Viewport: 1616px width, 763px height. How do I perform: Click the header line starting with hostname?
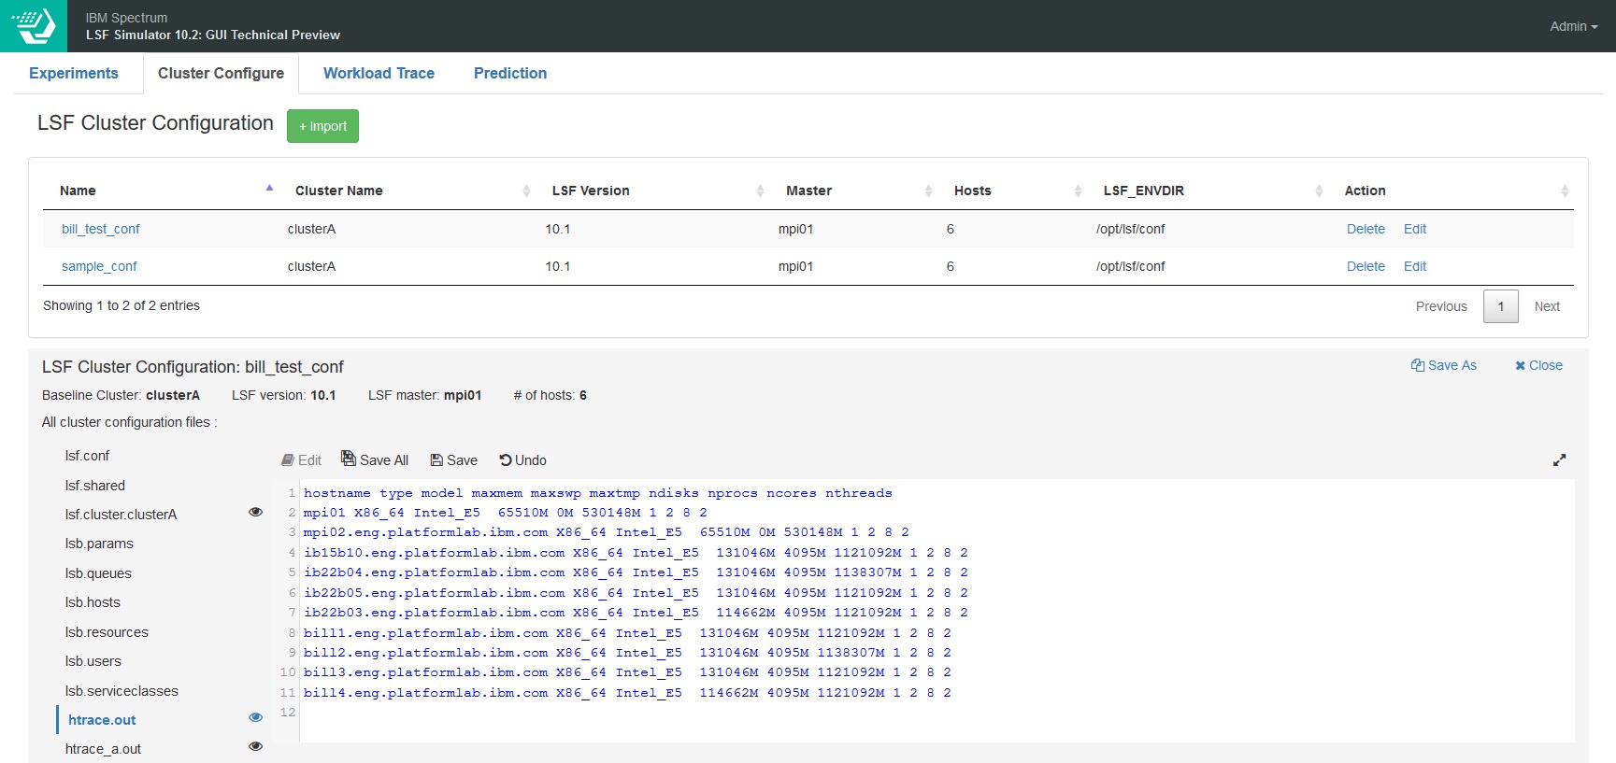pyautogui.click(x=597, y=493)
